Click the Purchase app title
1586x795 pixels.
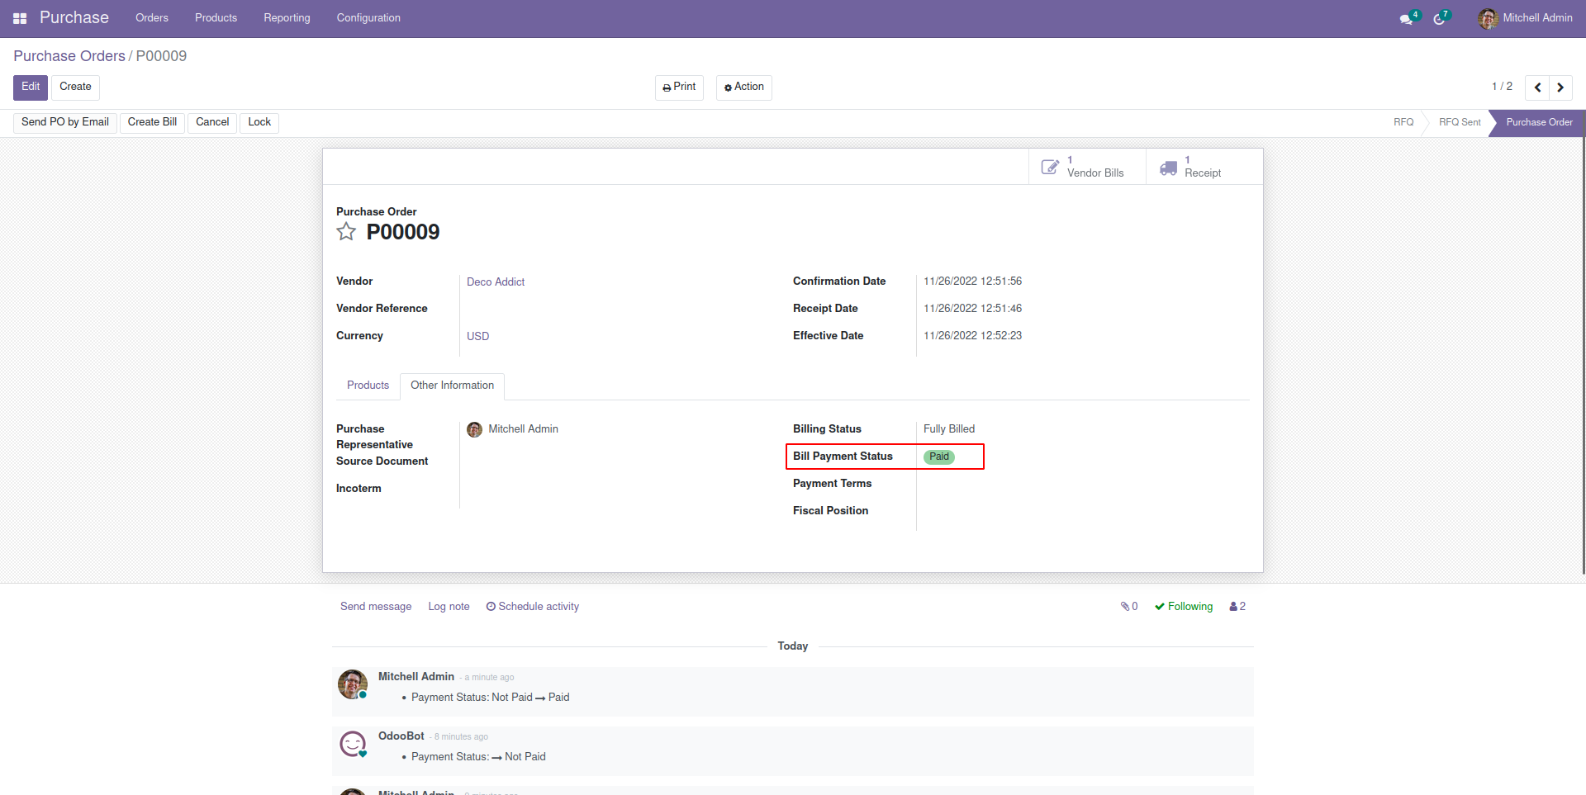[74, 18]
